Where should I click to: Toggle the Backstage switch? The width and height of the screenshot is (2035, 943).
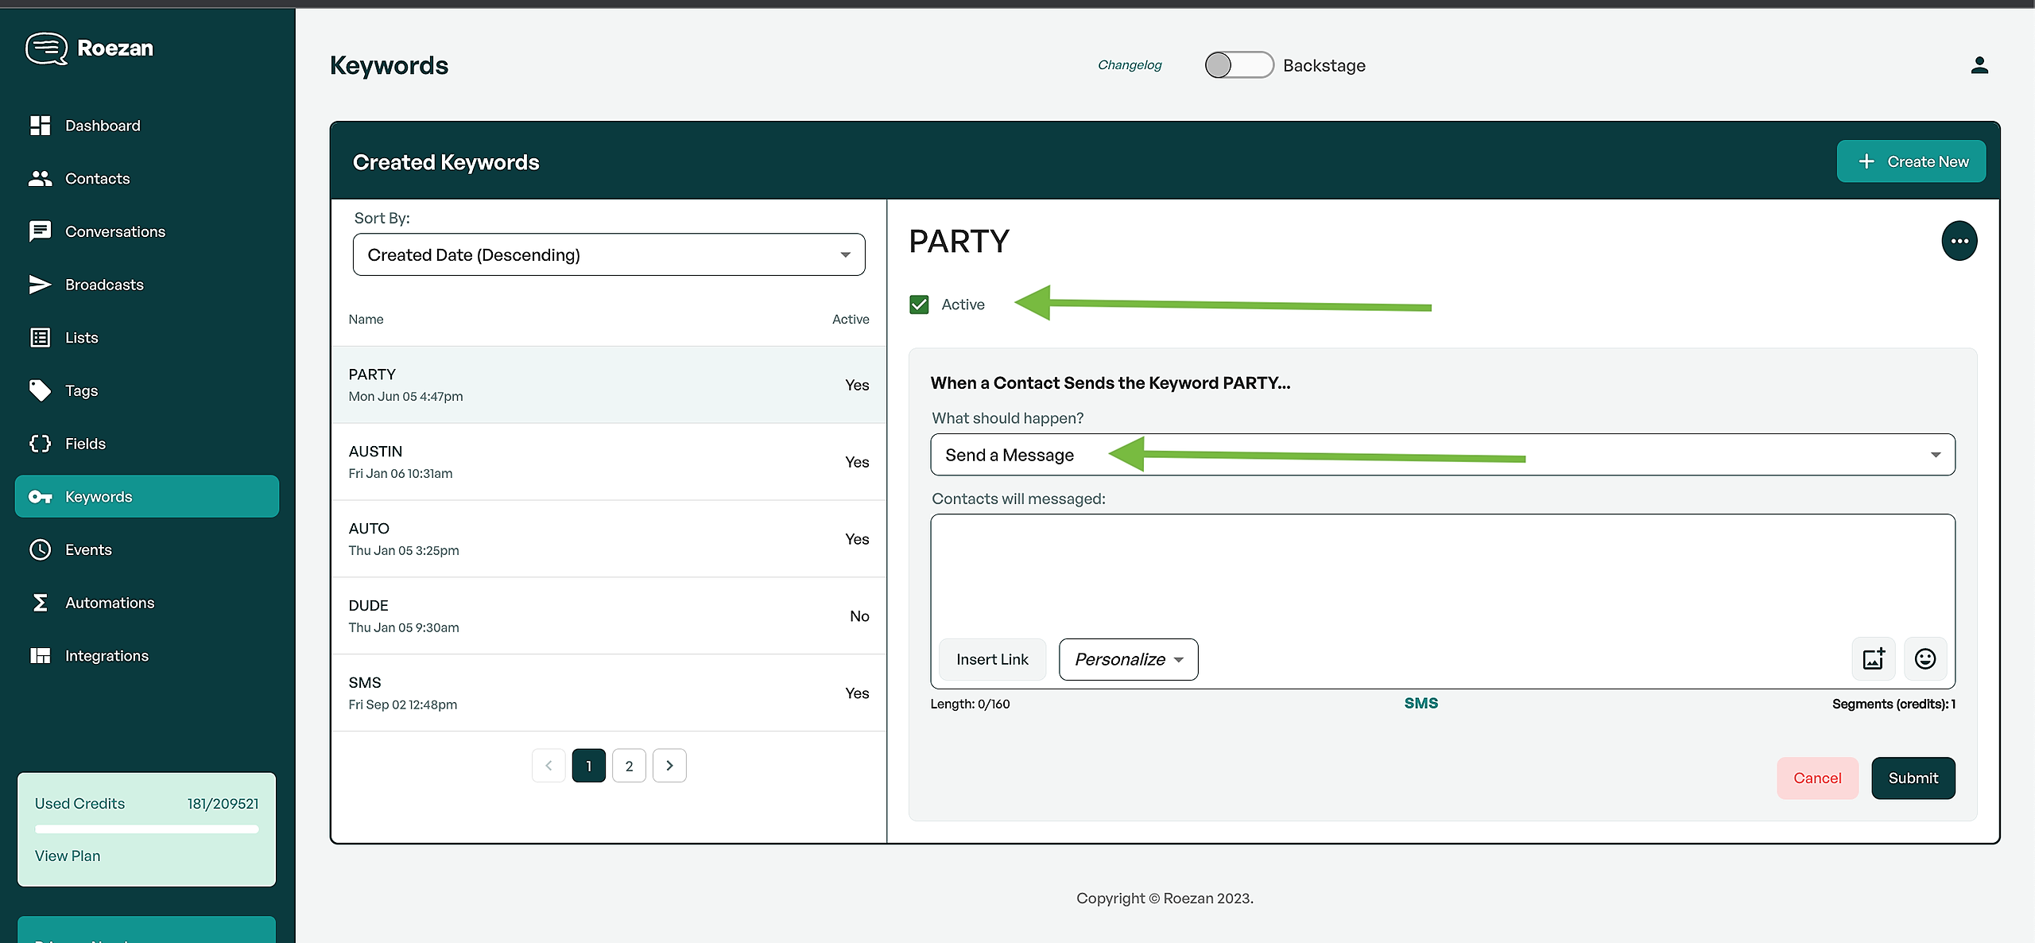pos(1238,65)
